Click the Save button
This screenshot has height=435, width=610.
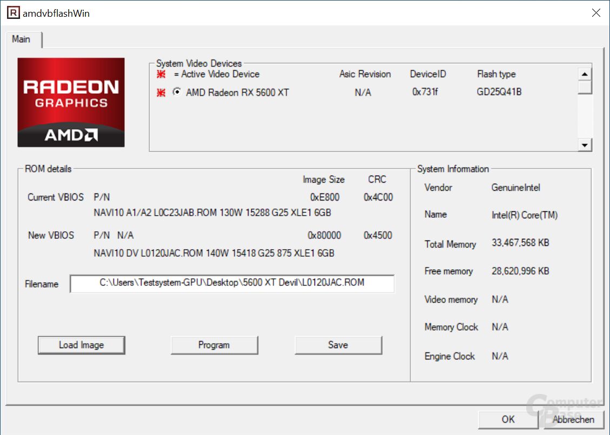(338, 345)
